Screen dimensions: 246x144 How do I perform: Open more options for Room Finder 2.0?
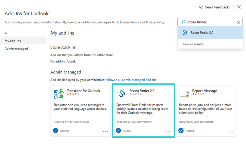click(168, 131)
